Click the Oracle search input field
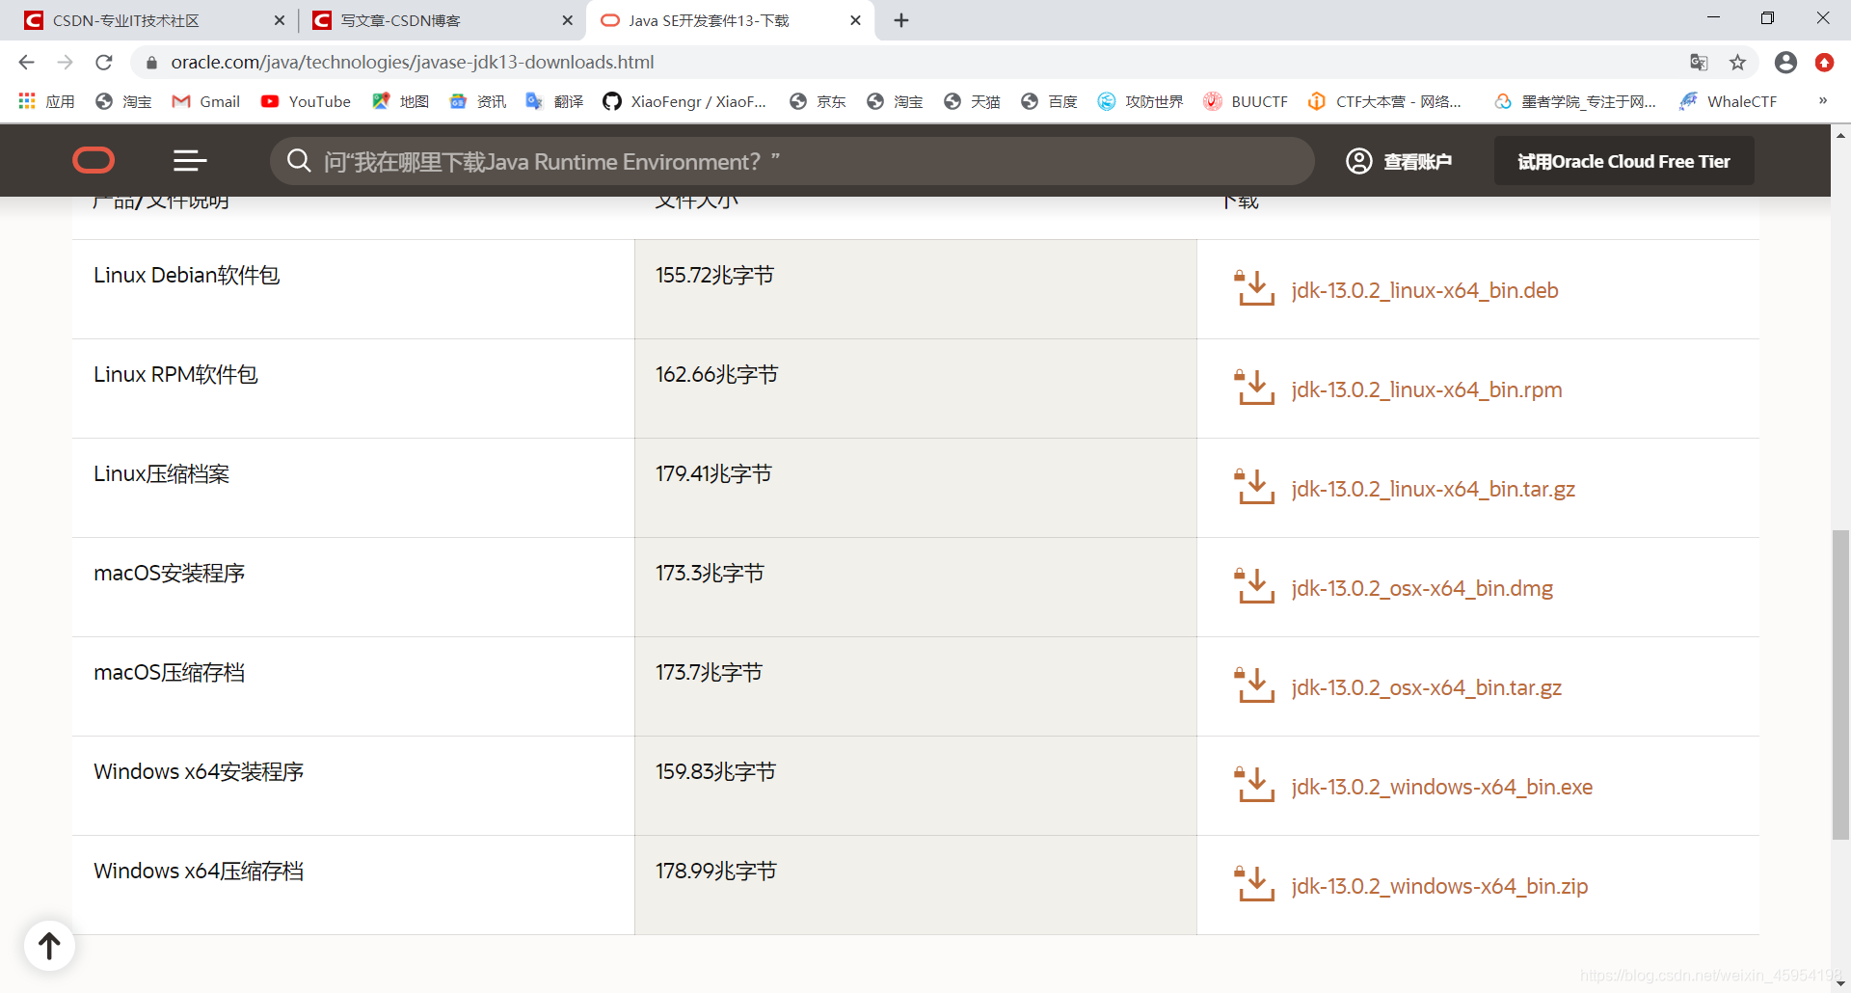 (x=792, y=161)
